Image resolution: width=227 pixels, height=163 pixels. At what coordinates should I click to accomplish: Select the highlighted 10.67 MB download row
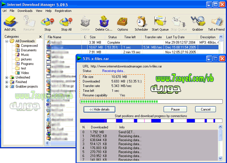132,47
